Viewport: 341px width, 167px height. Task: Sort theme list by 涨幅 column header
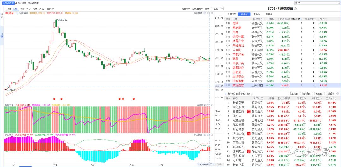[x=271, y=19]
